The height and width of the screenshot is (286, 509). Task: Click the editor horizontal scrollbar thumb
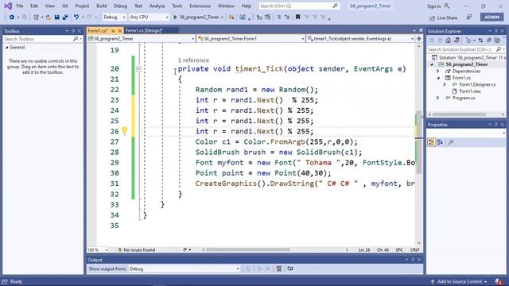click(x=248, y=250)
